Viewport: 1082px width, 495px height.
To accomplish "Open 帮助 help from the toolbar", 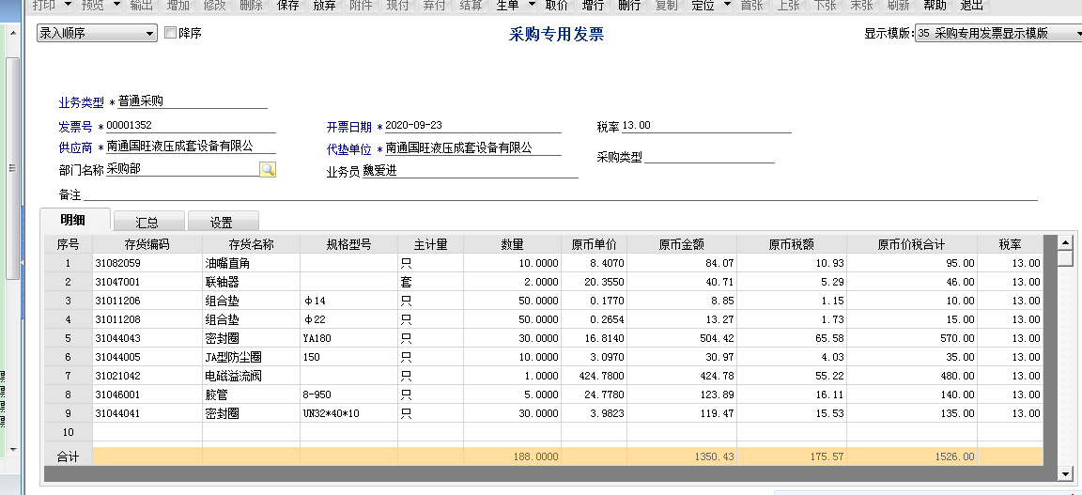I will click(x=935, y=6).
